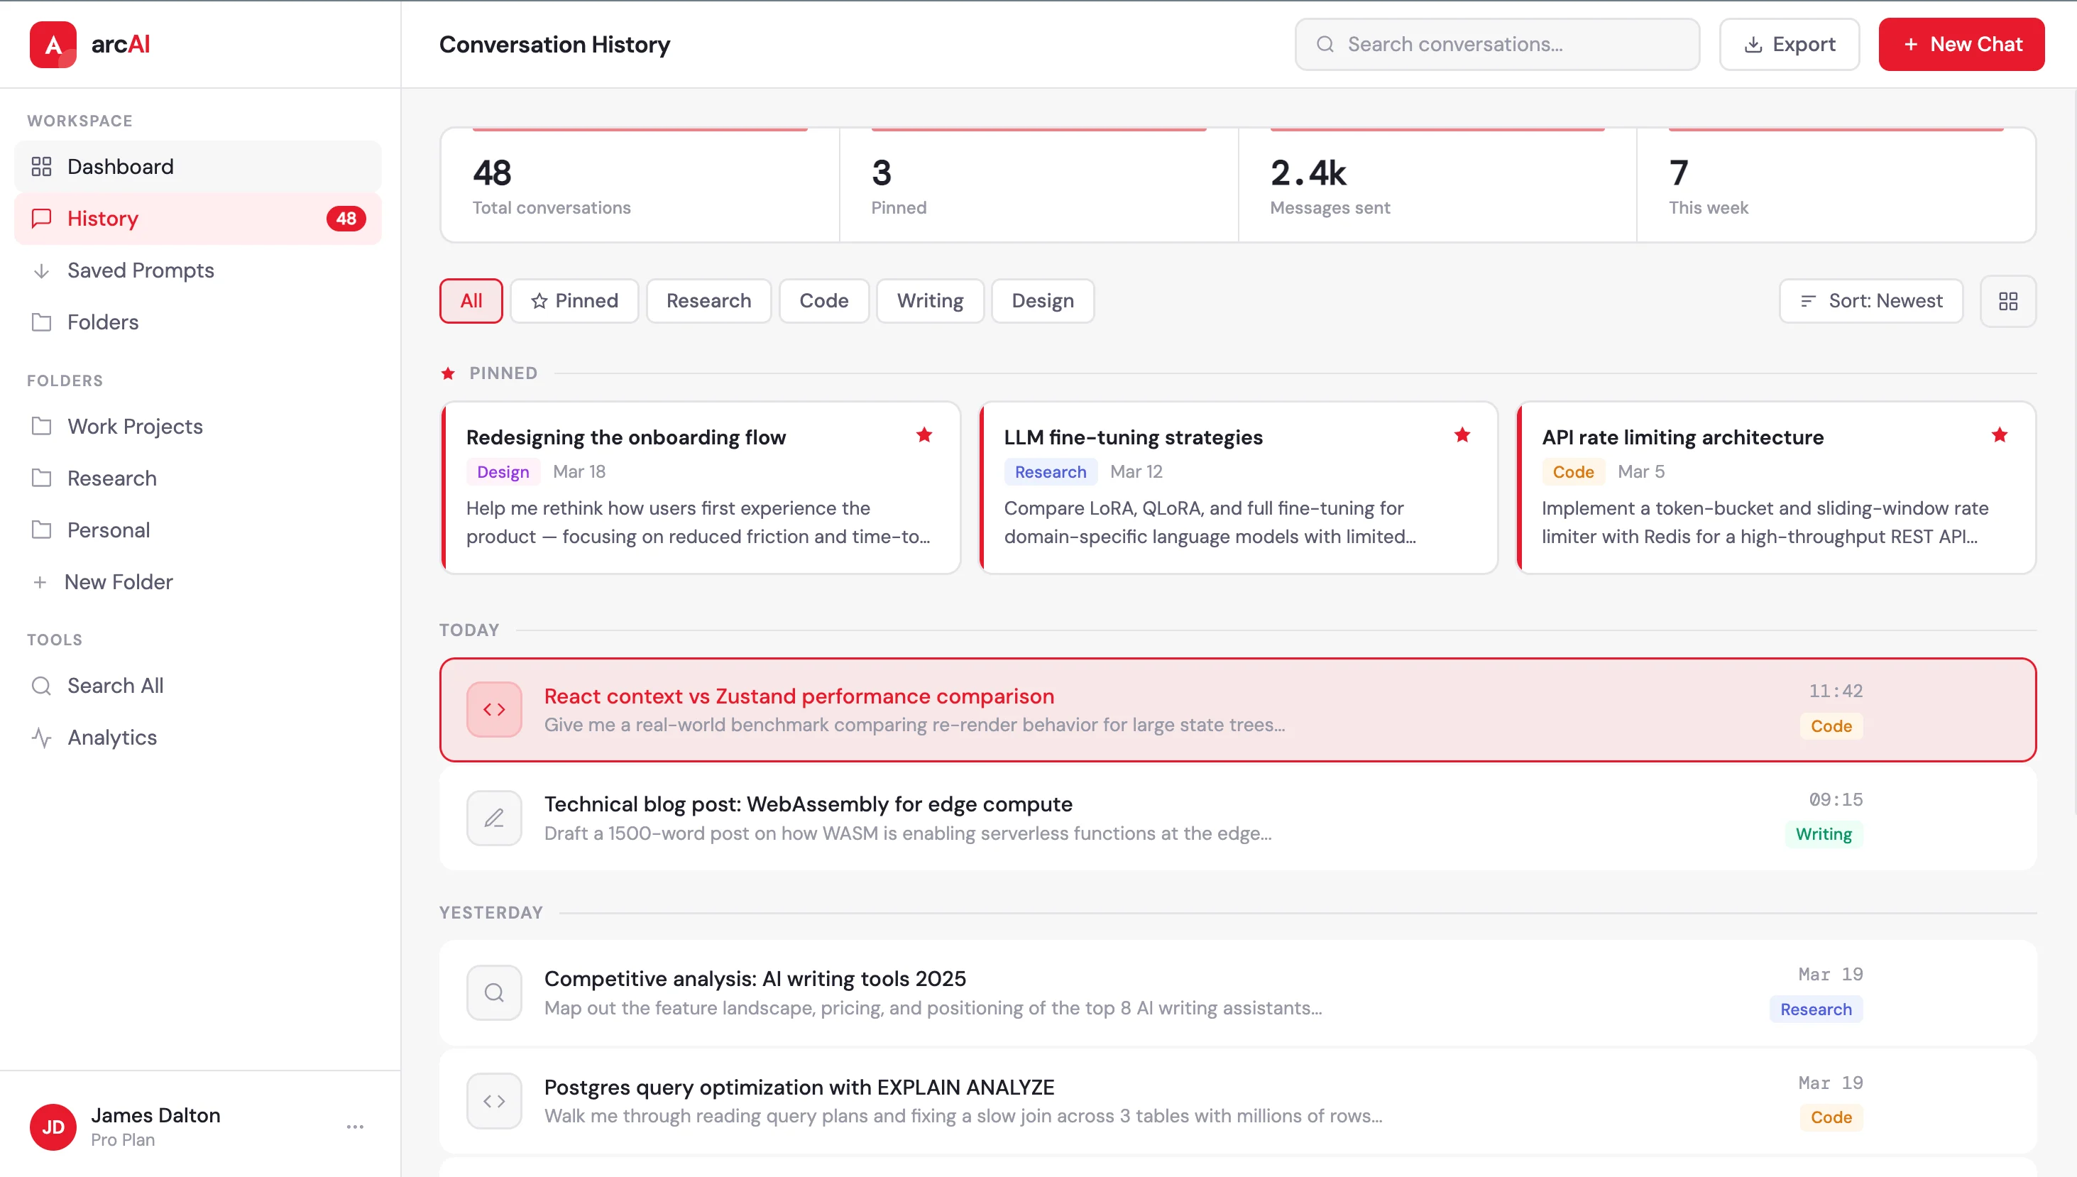
Task: Click the 3 Pinned stat card
Action: 1038,185
